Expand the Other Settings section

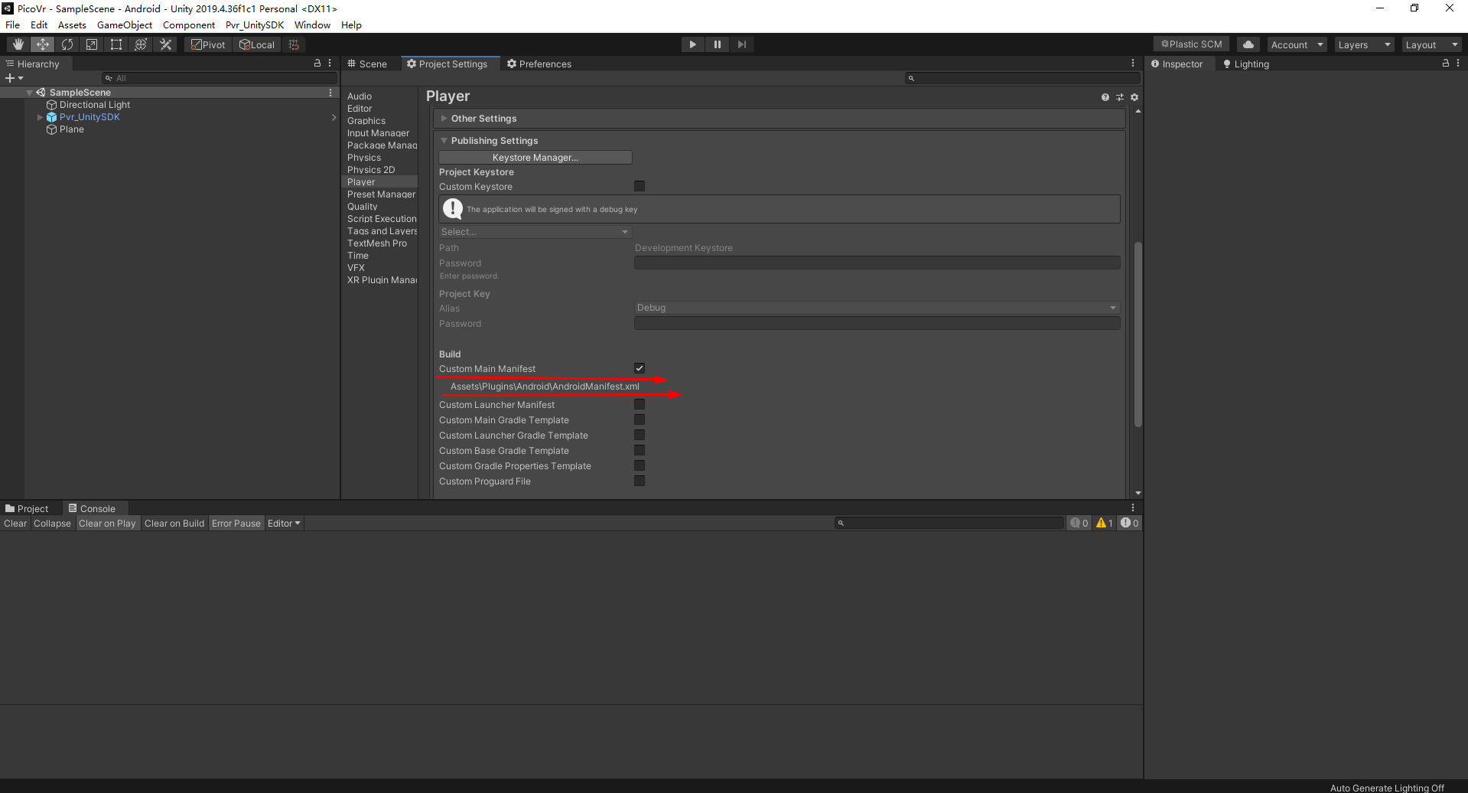click(444, 118)
